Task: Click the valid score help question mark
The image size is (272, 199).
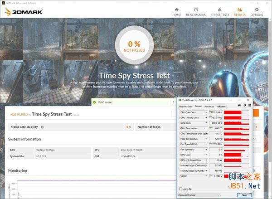Action: [x=173, y=102]
